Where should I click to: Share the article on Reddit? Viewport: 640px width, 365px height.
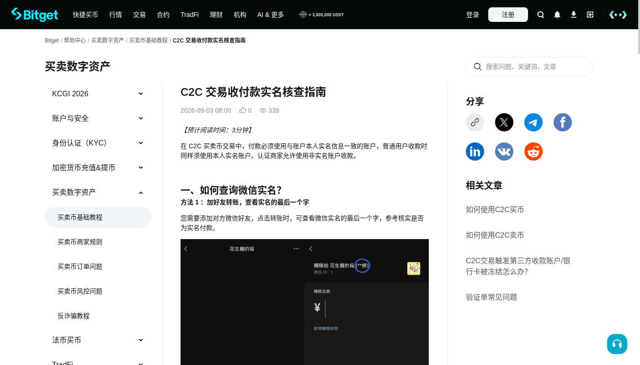533,151
